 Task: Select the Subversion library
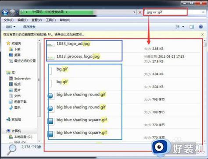(22, 78)
